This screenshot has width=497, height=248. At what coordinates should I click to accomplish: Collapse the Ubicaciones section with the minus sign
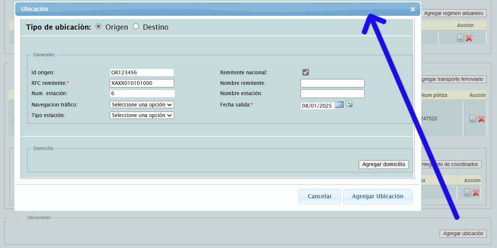click(x=16, y=218)
